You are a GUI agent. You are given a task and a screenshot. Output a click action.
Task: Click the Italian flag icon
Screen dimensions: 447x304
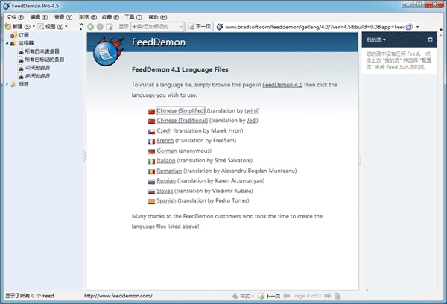coord(151,162)
